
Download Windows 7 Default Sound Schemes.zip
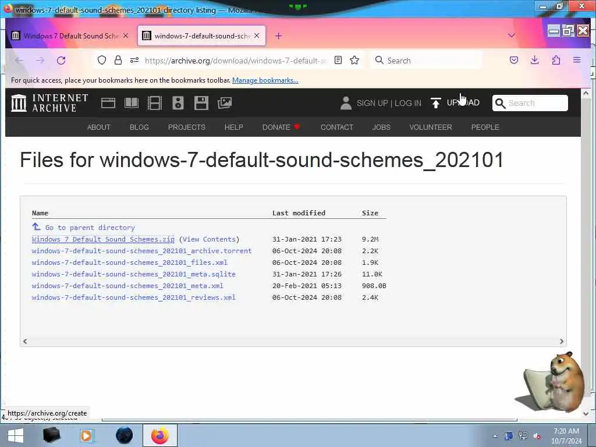103,239
